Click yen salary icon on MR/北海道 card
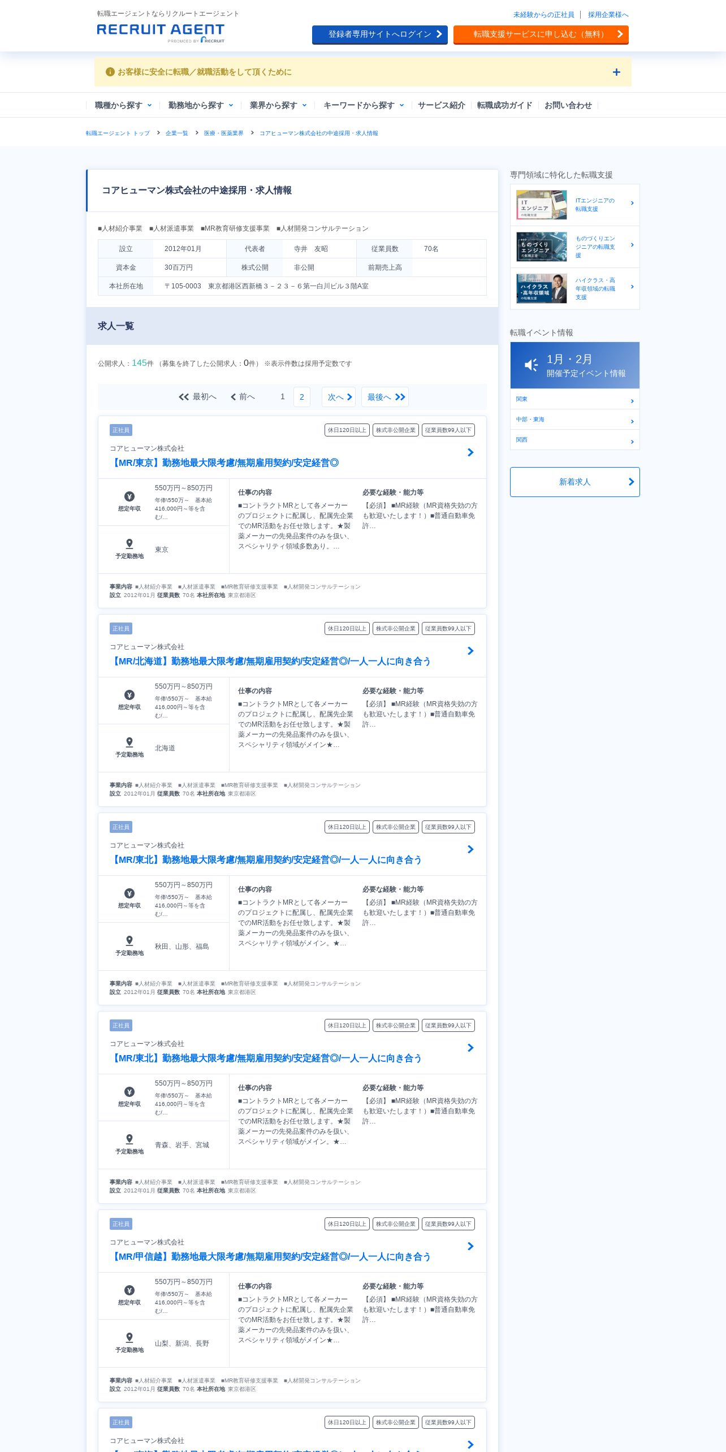 (129, 695)
